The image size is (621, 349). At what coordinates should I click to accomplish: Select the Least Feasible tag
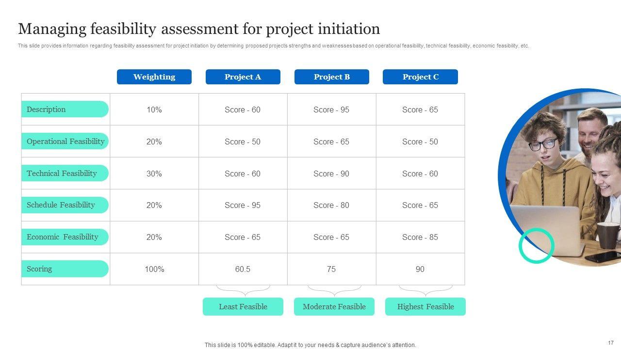tap(243, 307)
